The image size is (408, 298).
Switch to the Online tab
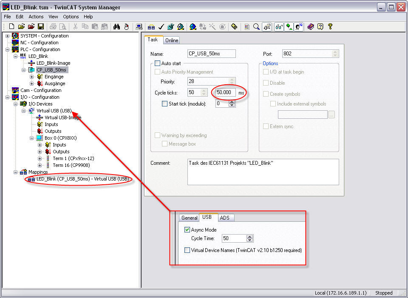pyautogui.click(x=172, y=40)
